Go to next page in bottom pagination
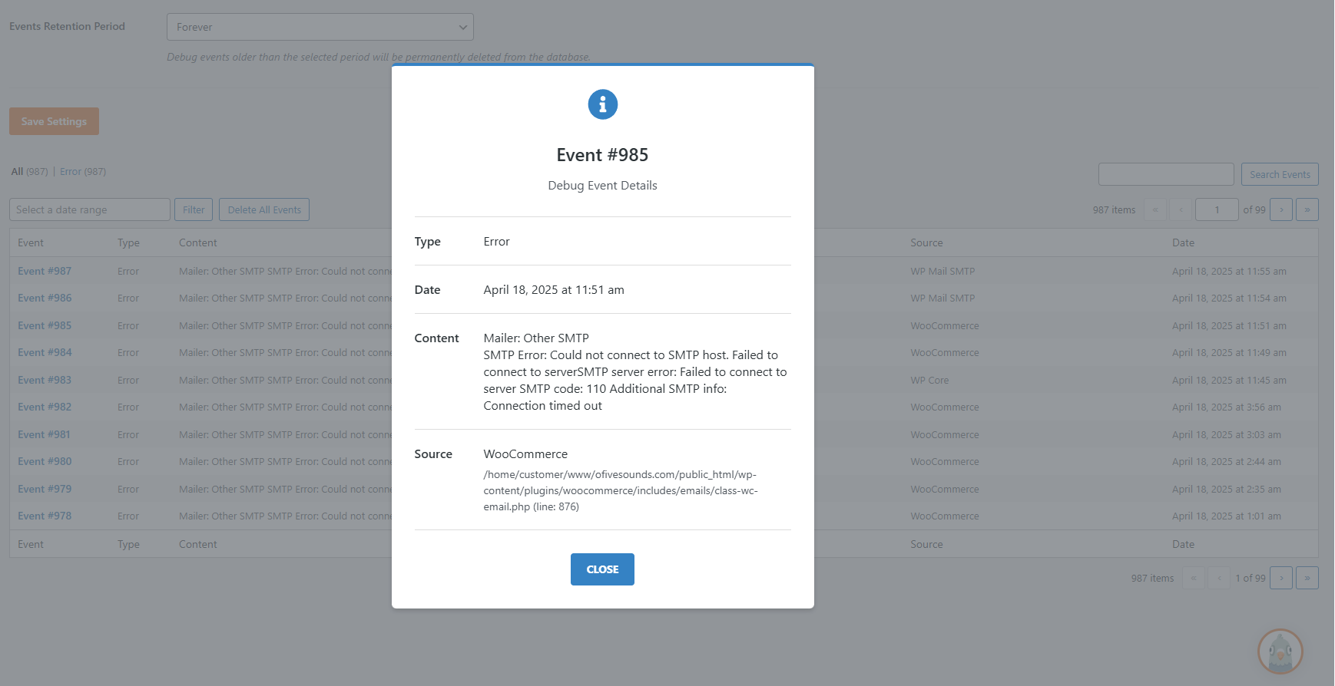The width and height of the screenshot is (1335, 686). [x=1281, y=578]
